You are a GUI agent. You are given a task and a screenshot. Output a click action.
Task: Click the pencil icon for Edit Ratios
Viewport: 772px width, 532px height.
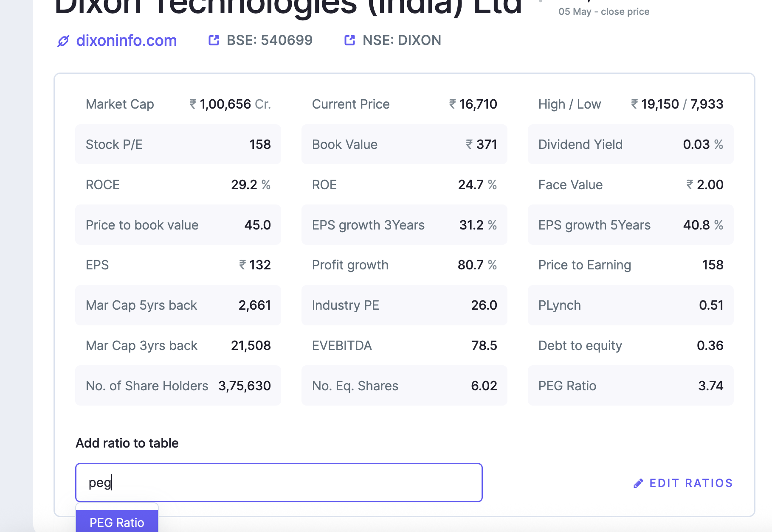click(638, 483)
